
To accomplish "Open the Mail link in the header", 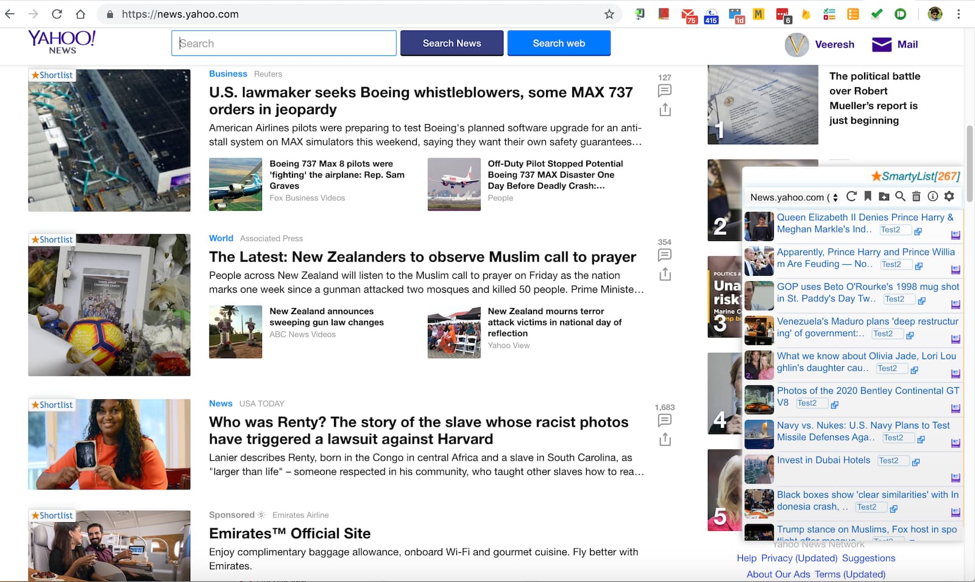I will (895, 44).
